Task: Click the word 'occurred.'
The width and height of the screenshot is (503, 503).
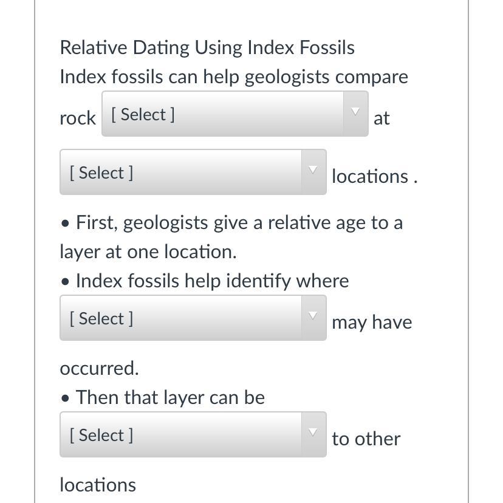Action: [x=99, y=368]
